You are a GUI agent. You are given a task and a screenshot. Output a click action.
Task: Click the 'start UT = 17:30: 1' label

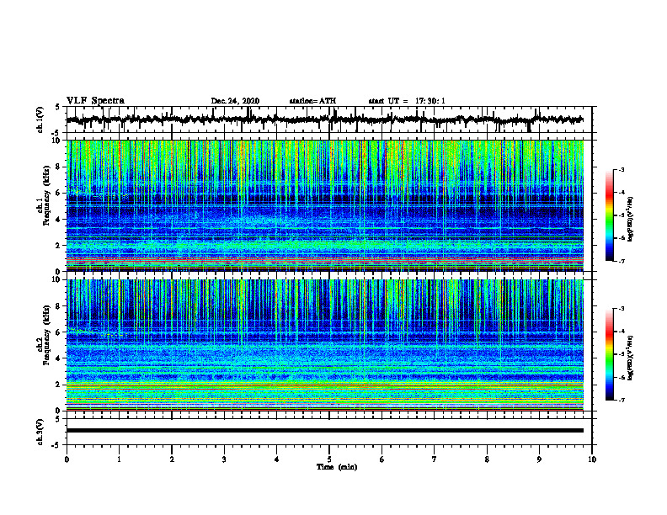407,101
